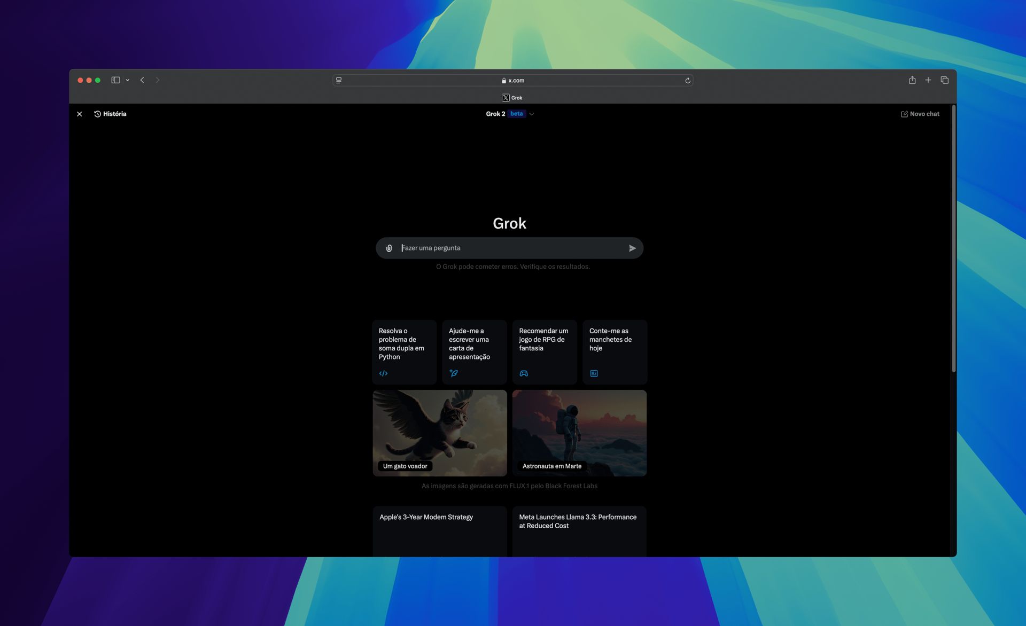Click the send arrow icon
The image size is (1026, 626).
(x=632, y=248)
